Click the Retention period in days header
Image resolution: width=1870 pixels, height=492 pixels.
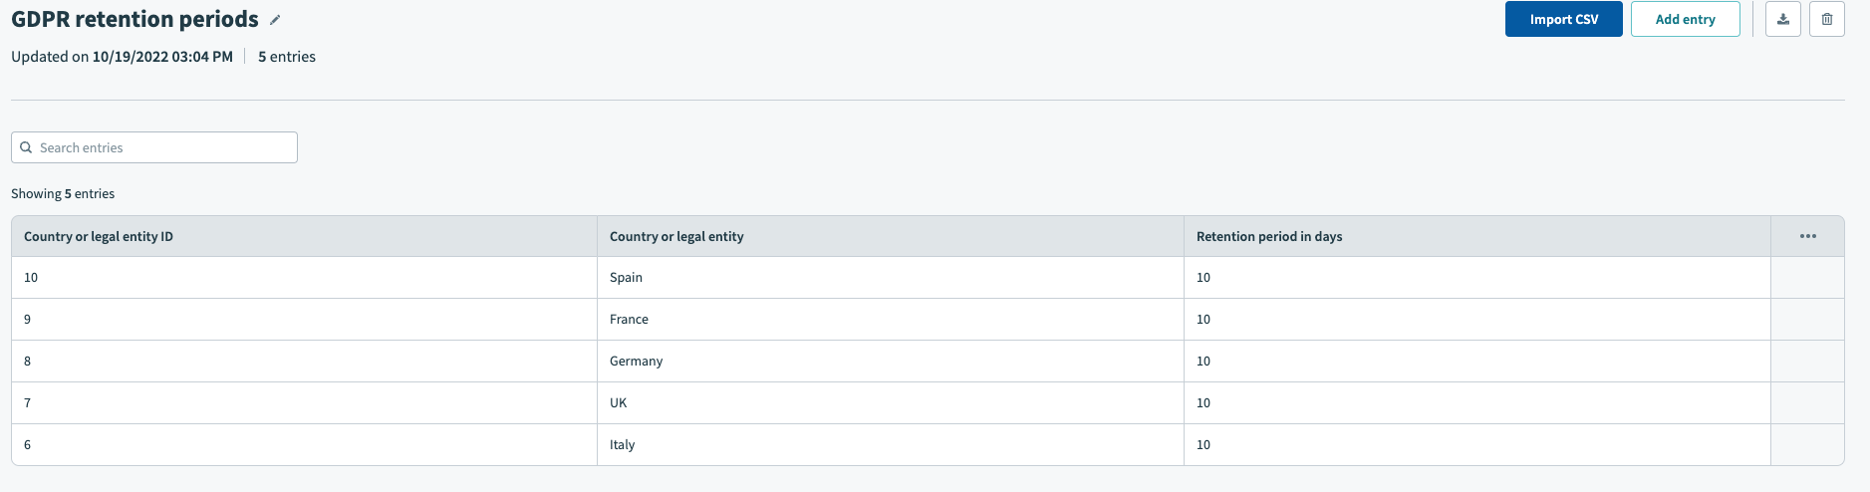point(1268,237)
